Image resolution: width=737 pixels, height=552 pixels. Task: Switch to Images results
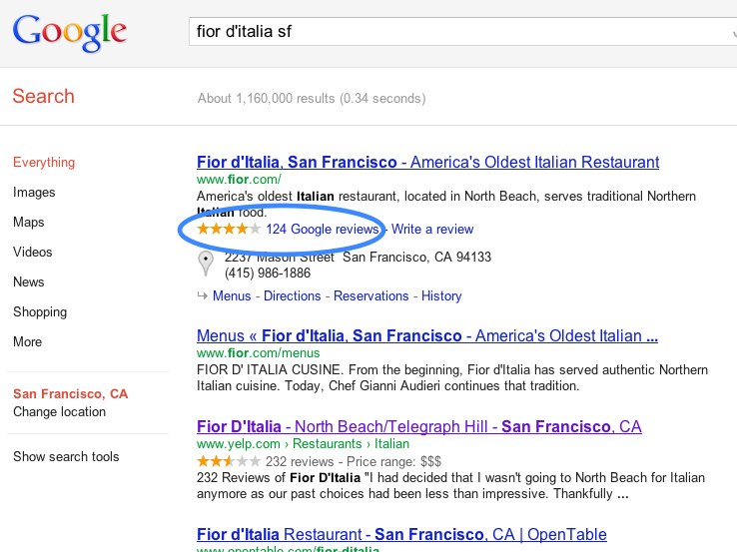click(x=34, y=192)
